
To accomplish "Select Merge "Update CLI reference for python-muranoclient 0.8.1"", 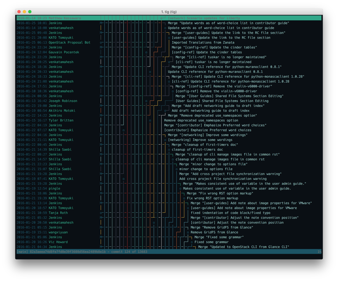I will [227, 67].
